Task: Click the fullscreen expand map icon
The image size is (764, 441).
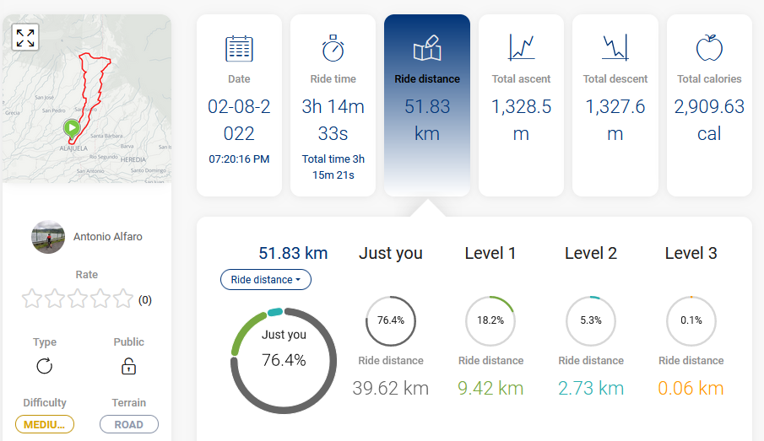Action: (25, 37)
